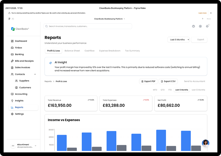
Task: Open the chat assistant avatar bubble
Action: 205,143
